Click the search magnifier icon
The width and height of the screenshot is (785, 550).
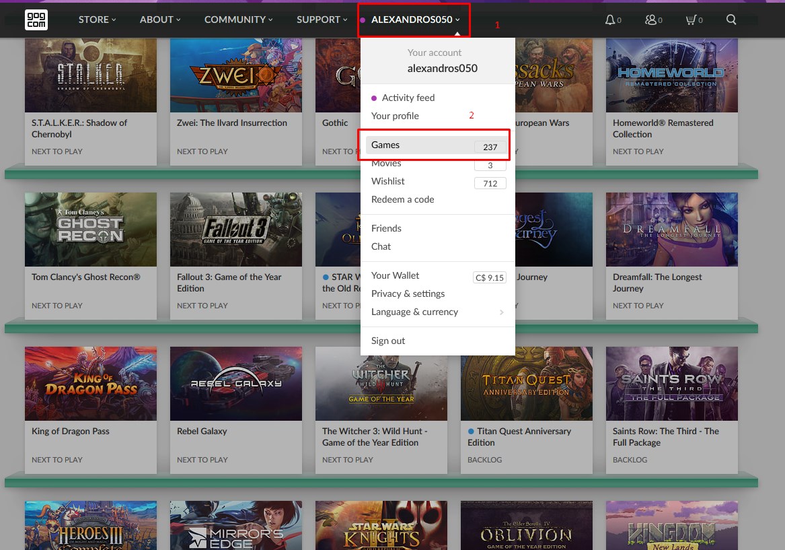[x=731, y=20]
